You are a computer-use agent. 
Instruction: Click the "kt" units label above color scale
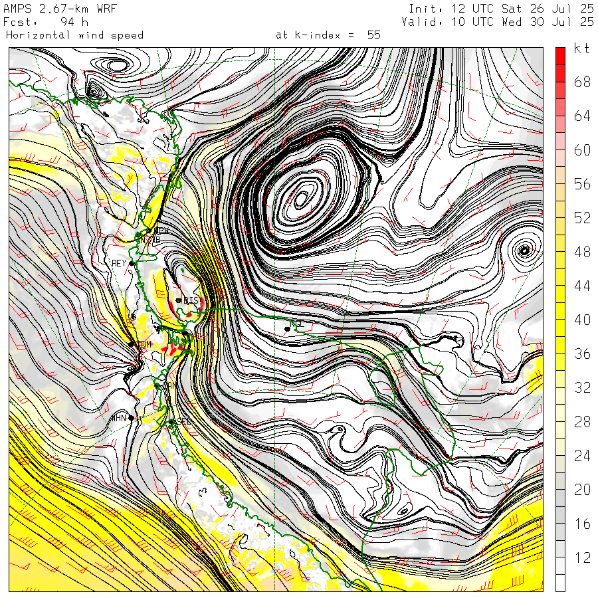pyautogui.click(x=581, y=49)
